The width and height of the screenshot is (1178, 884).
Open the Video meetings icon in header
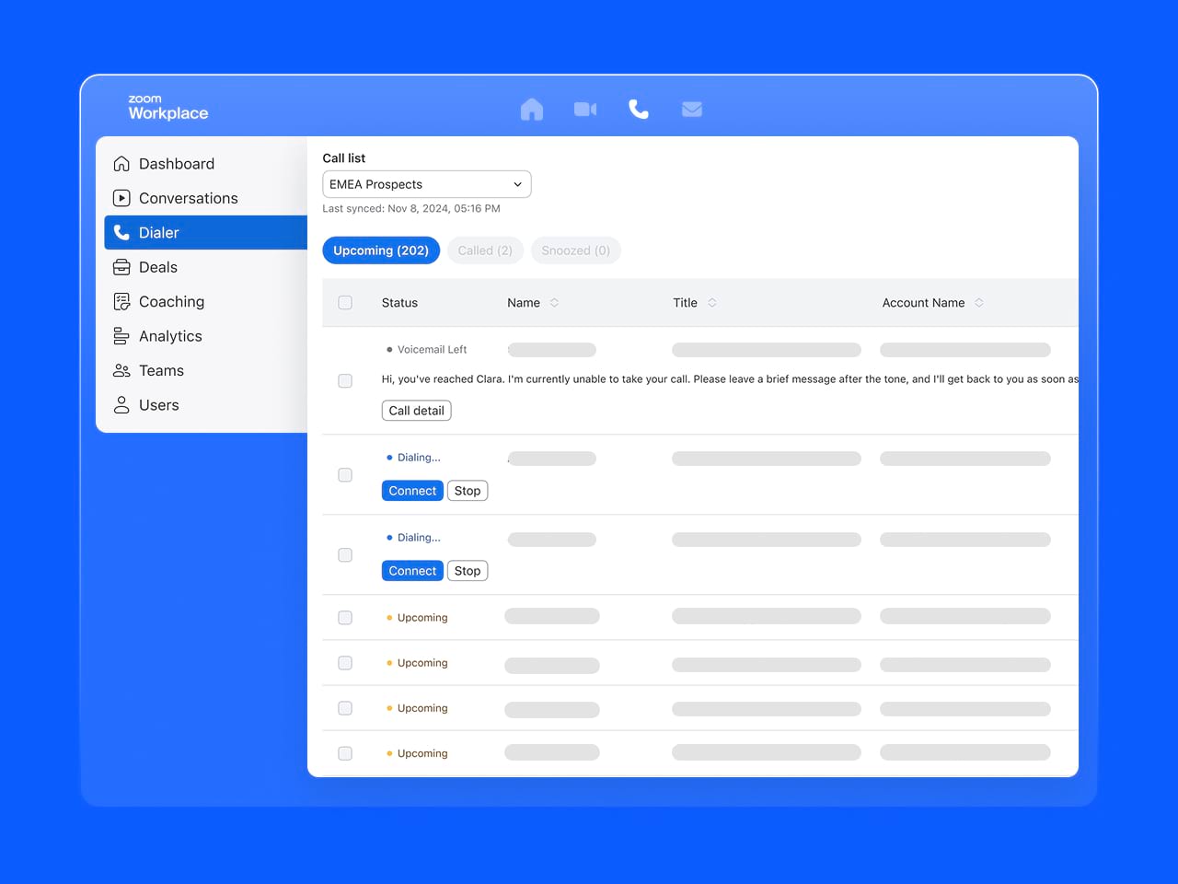click(584, 109)
